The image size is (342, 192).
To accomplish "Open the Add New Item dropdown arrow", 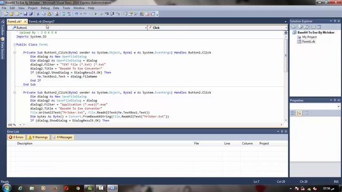I will click(21, 14).
